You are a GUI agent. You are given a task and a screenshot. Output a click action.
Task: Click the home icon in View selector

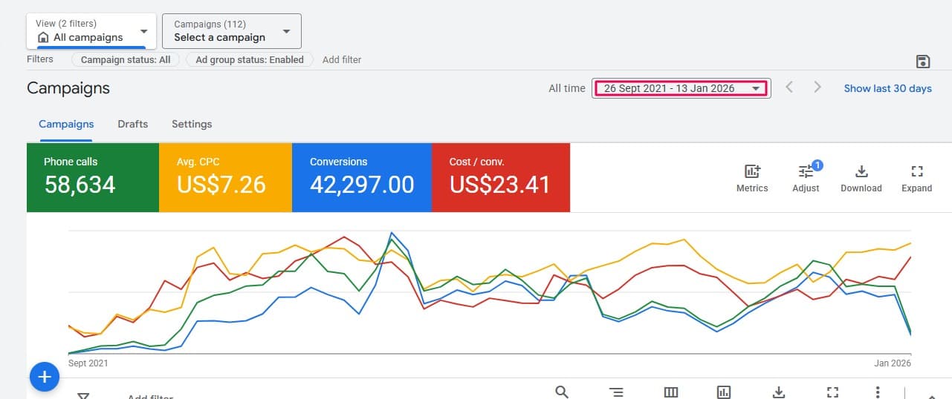point(43,37)
